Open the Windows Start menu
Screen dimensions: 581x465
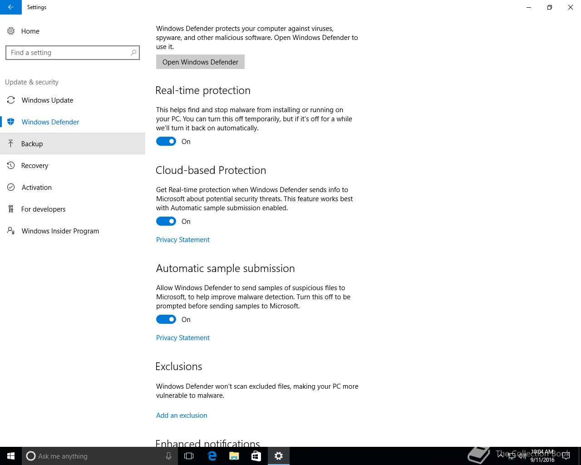(11, 456)
